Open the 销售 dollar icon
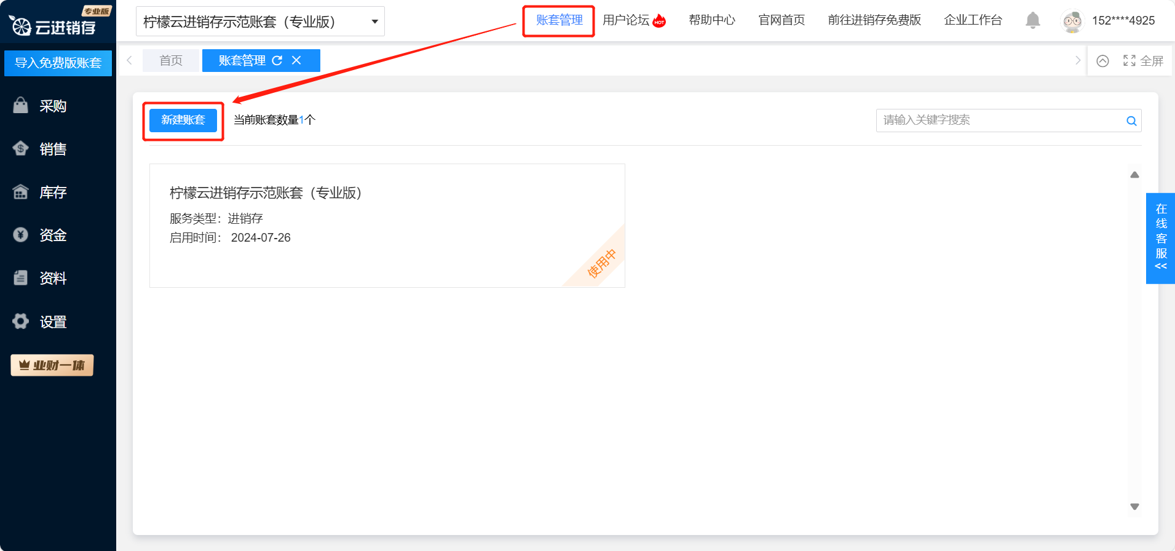 coord(21,149)
